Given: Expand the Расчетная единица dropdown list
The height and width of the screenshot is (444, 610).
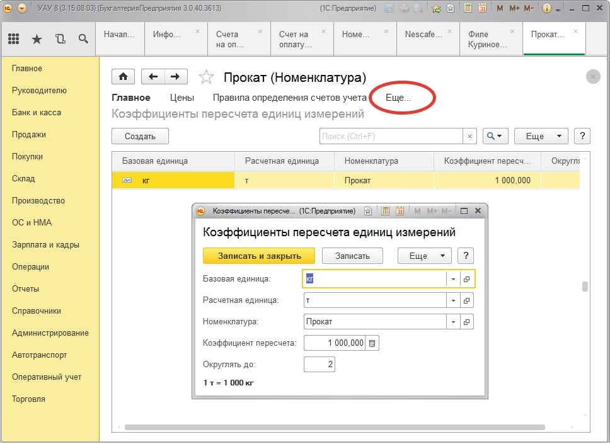Looking at the screenshot, I should click(453, 301).
